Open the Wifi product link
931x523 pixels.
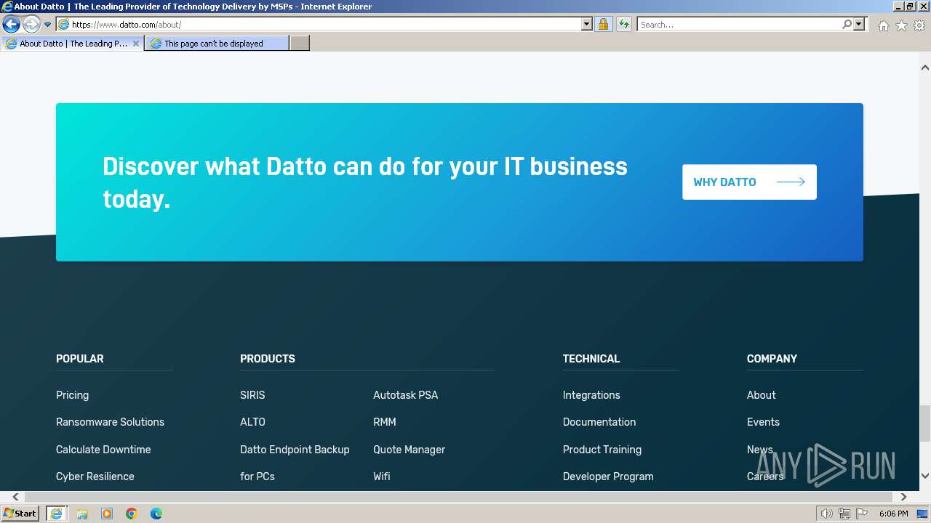tap(381, 477)
